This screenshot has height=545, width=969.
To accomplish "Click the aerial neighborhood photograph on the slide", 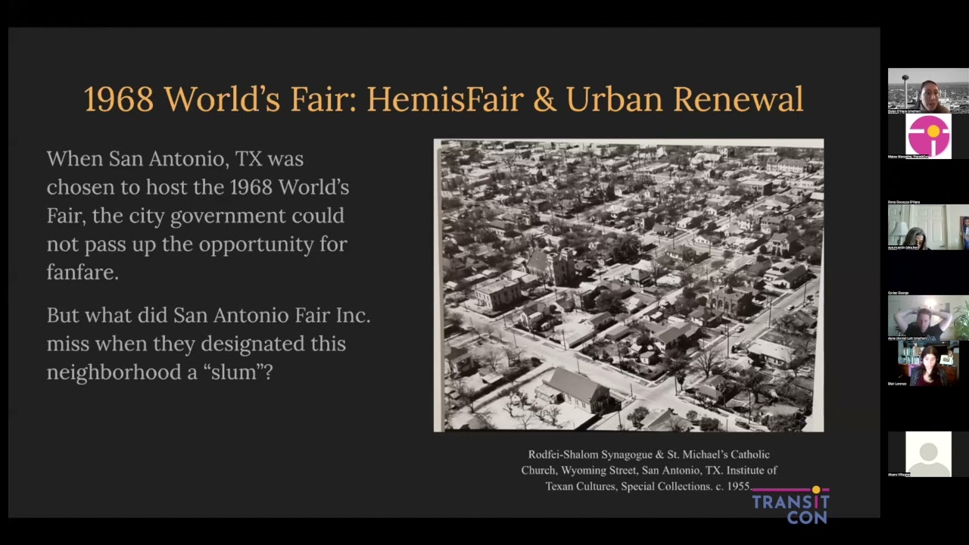I will (628, 285).
